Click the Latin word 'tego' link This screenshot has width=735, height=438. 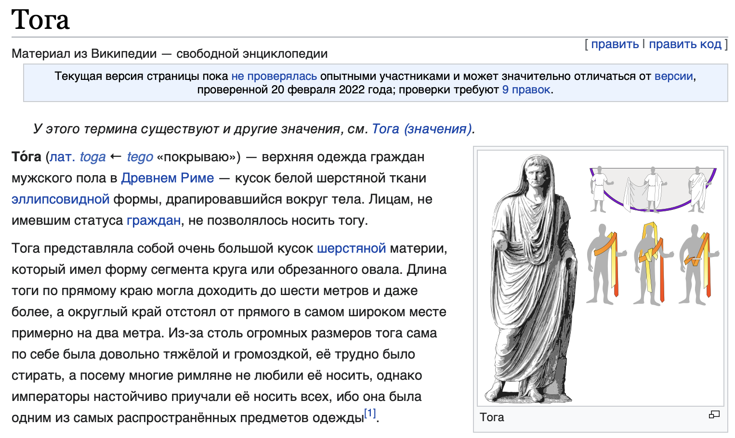140,157
